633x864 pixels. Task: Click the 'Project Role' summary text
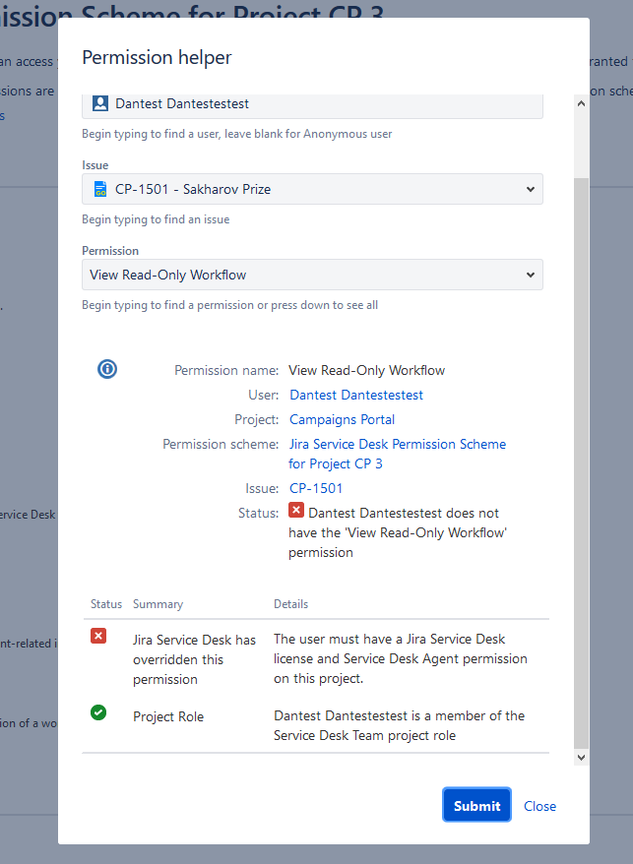coord(168,716)
